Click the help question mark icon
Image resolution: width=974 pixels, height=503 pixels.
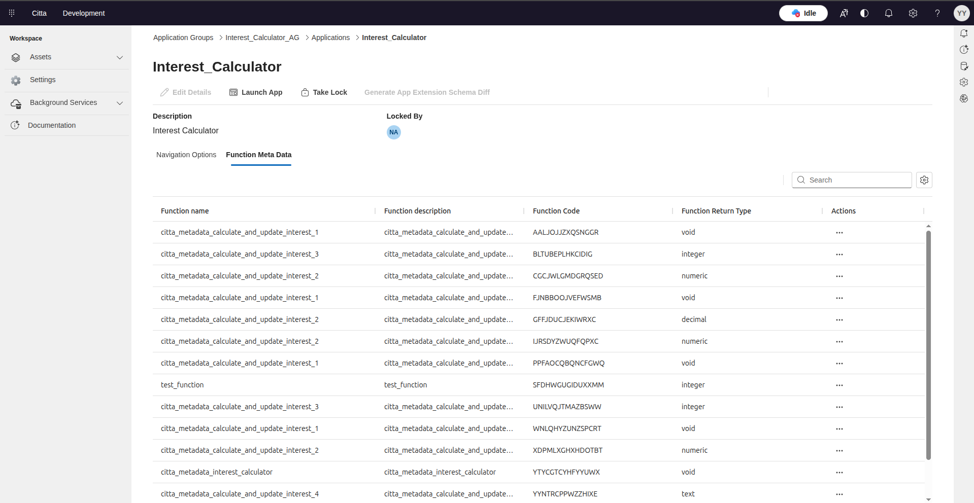tap(937, 13)
